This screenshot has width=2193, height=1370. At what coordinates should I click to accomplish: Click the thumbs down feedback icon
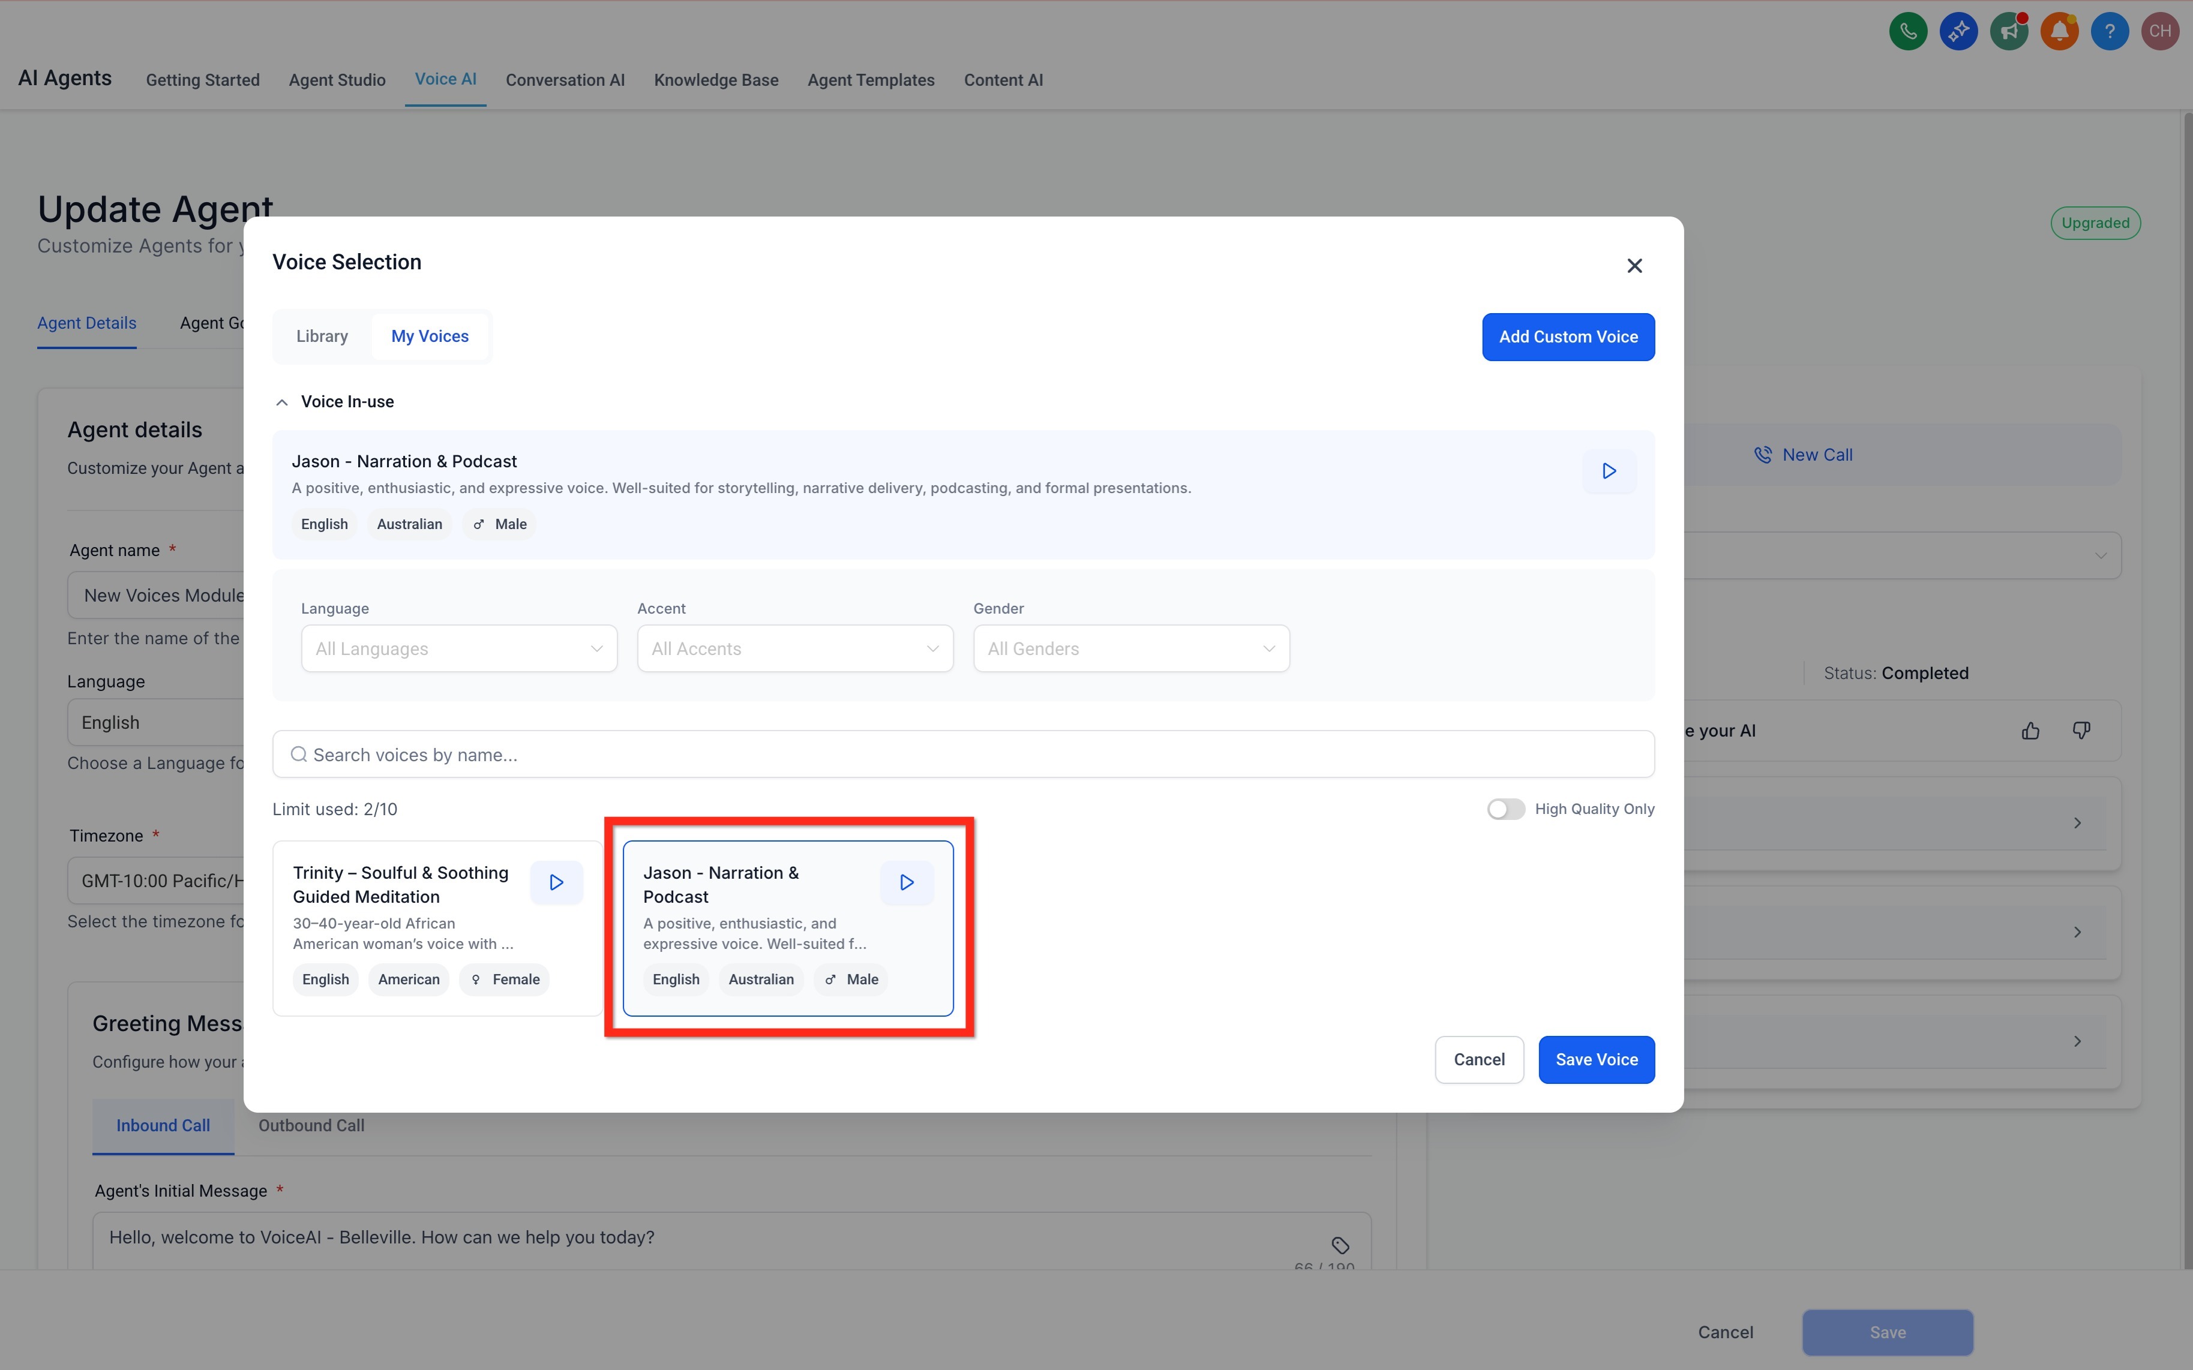2081,731
